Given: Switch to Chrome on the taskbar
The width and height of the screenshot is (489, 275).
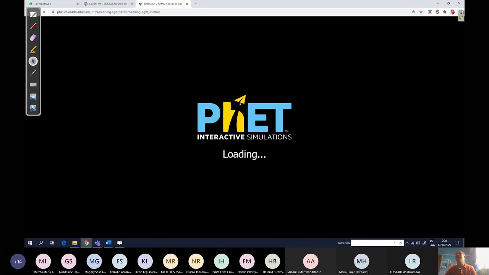Looking at the screenshot, I should coord(86,243).
